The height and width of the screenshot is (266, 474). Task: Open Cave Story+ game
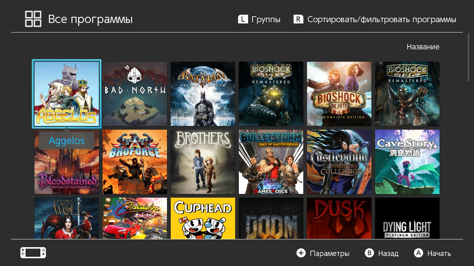(407, 162)
